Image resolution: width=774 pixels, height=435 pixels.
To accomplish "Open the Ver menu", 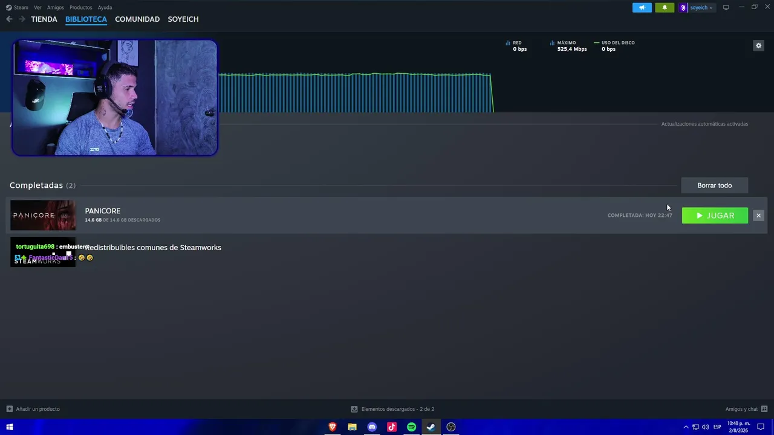I will (37, 7).
